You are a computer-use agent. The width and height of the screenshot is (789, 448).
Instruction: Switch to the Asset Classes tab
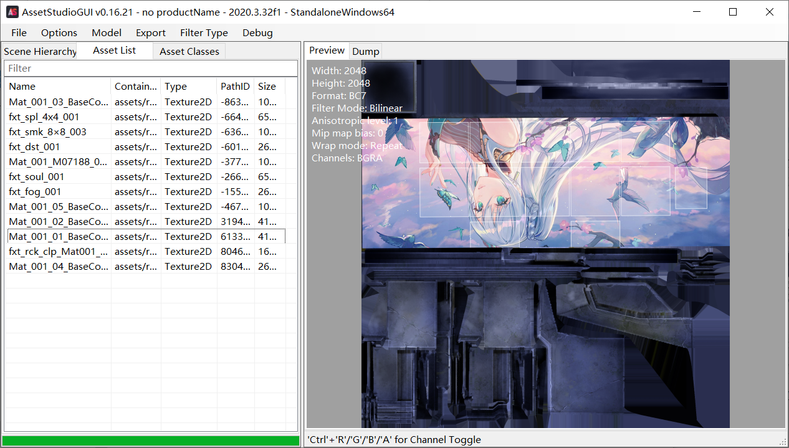[189, 51]
